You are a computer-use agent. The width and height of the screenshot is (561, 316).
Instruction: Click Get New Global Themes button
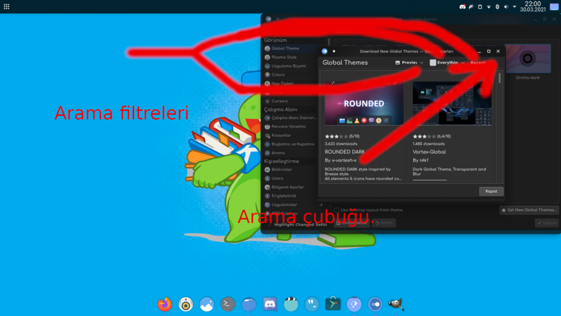tap(529, 210)
